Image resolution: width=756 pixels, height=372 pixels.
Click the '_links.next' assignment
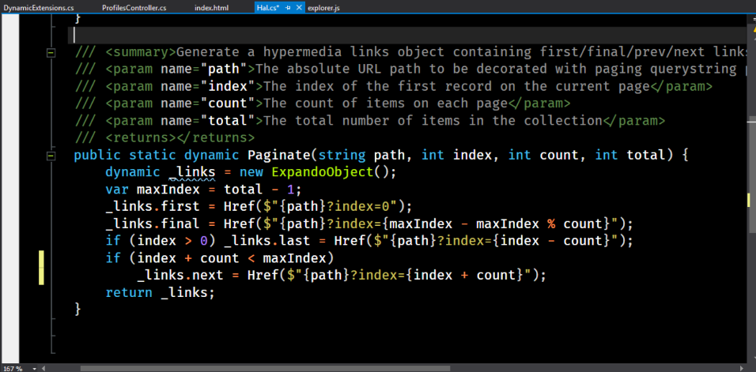point(342,276)
